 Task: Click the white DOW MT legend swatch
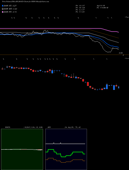point(3,9)
